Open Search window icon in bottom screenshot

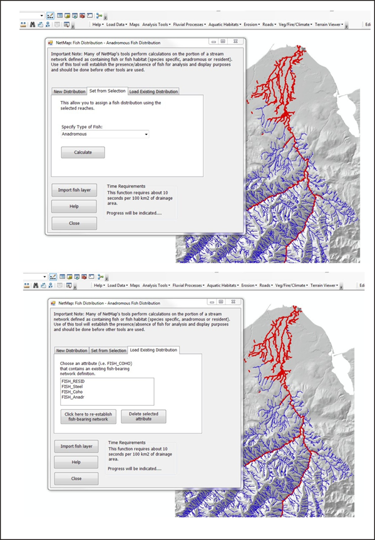pos(76,276)
